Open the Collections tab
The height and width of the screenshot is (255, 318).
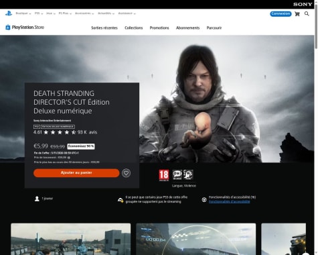[x=133, y=28]
